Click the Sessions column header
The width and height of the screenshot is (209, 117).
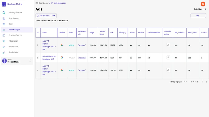pyautogui.click(x=141, y=33)
